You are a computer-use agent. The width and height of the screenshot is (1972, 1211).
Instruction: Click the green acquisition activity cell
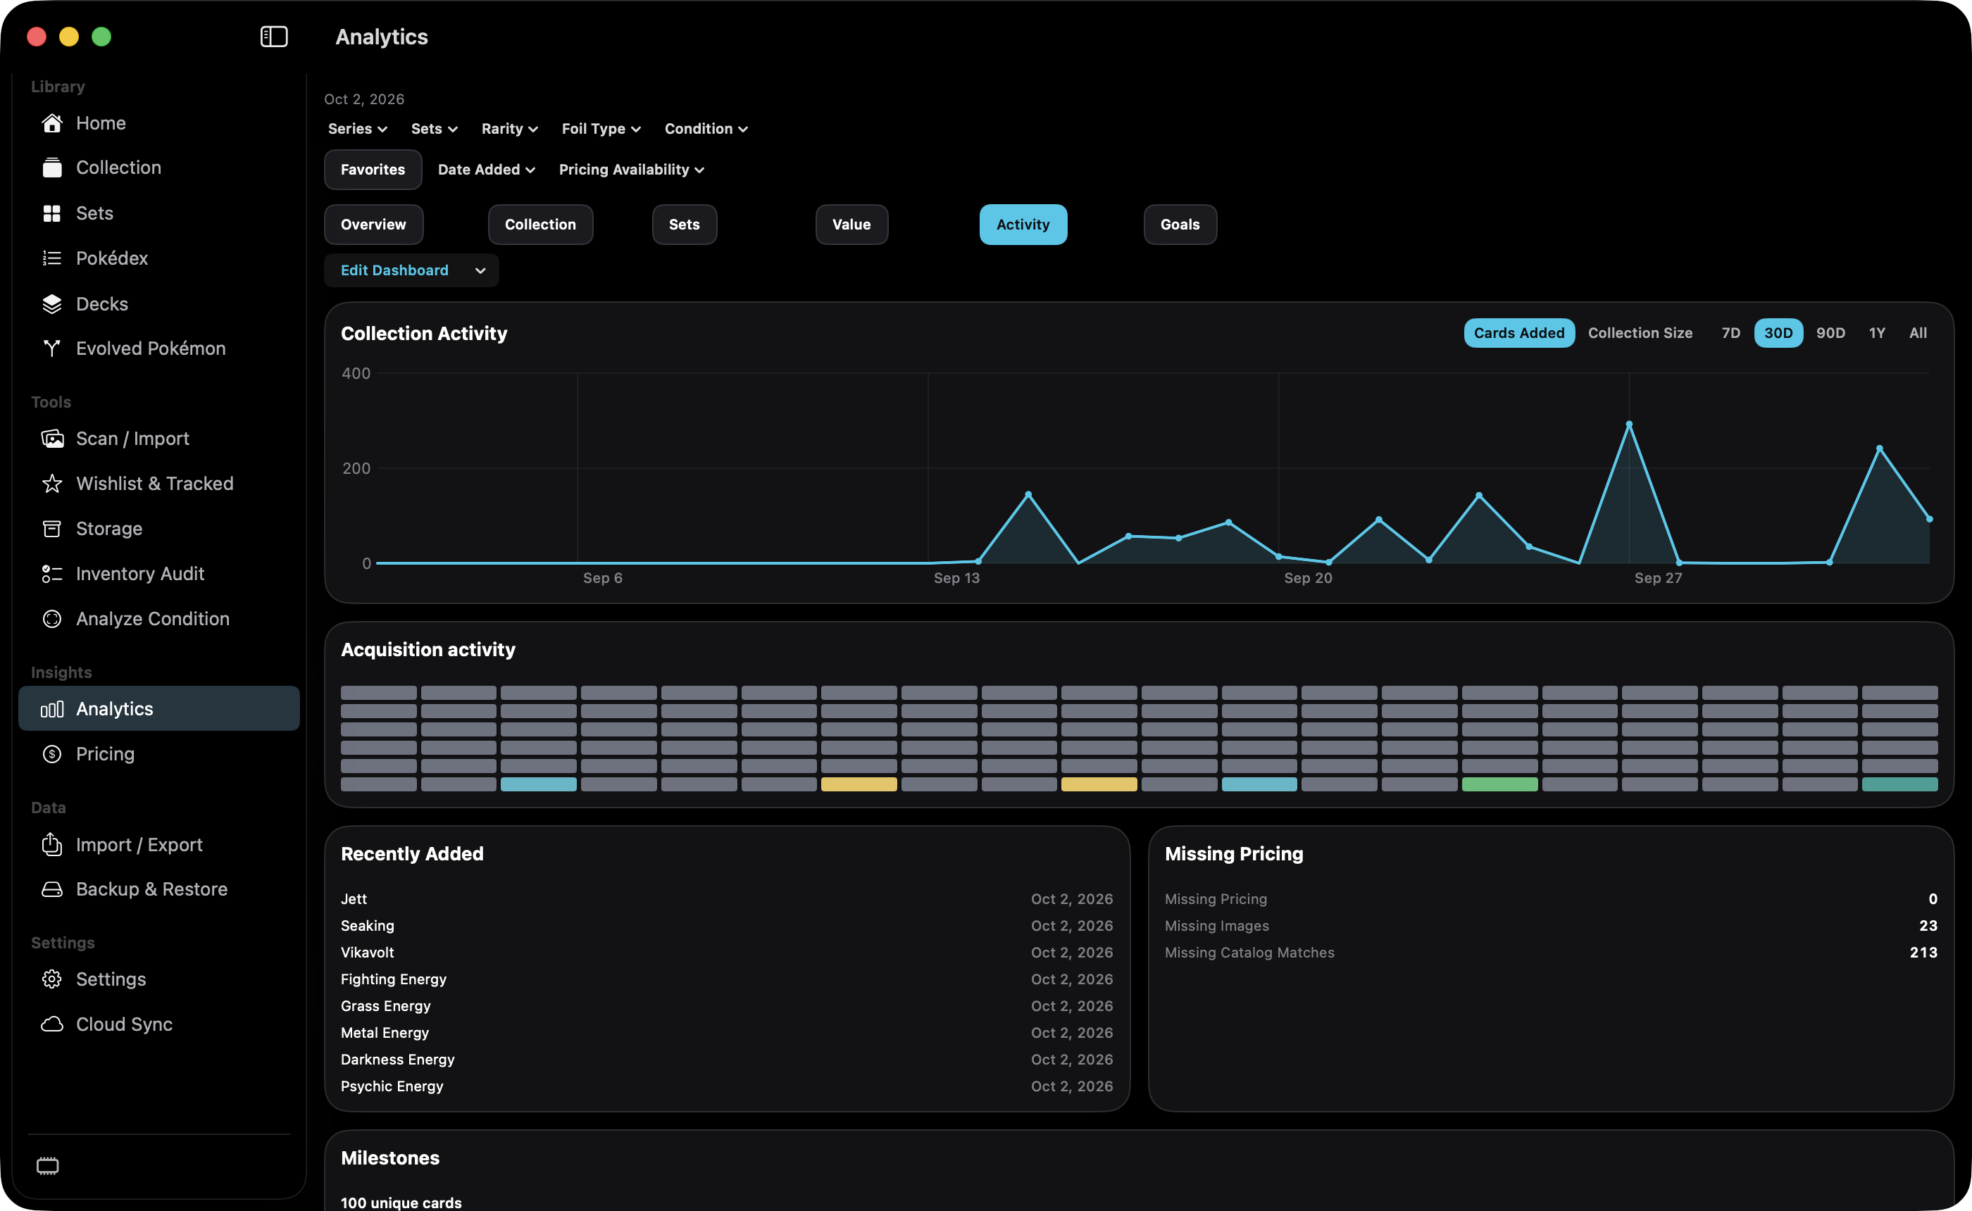point(1499,785)
